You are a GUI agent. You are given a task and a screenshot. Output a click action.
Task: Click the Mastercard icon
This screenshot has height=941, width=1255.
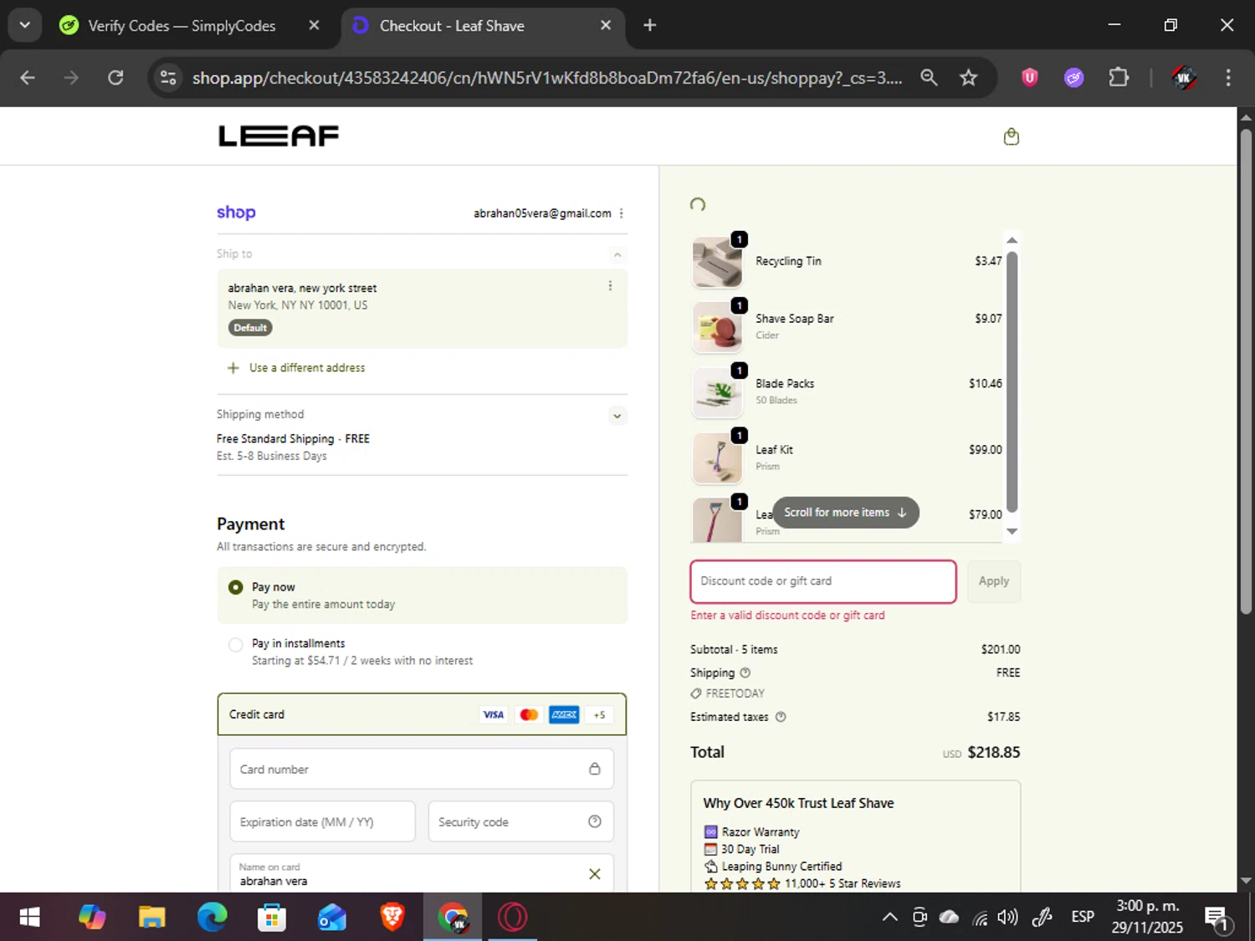tap(529, 714)
